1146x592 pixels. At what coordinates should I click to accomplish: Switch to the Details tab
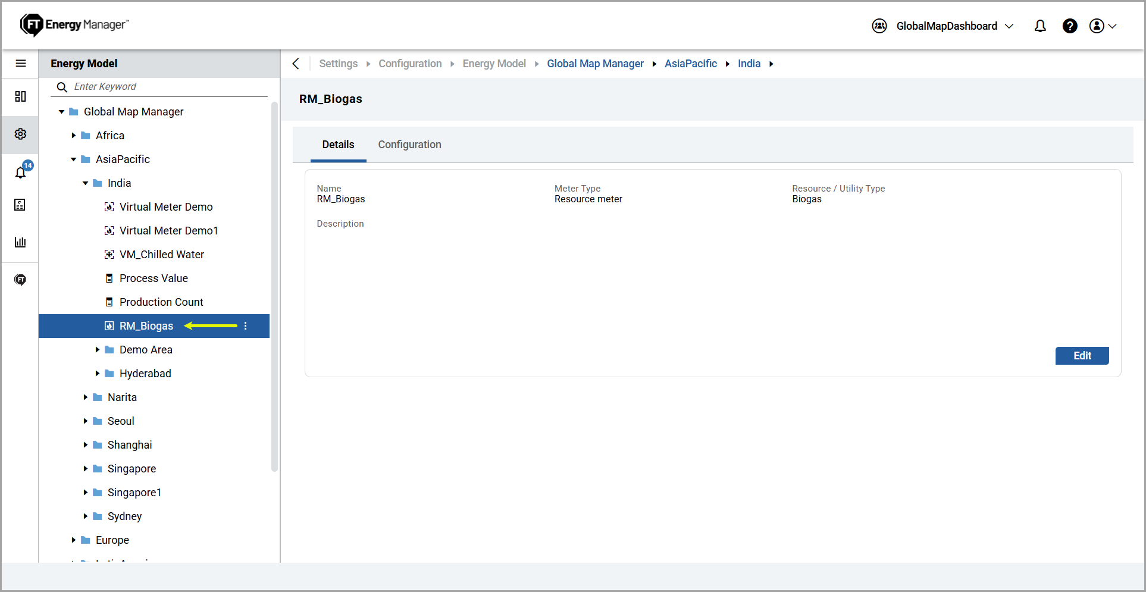338,145
